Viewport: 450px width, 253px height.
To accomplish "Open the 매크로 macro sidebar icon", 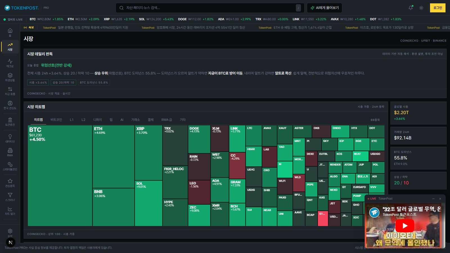I will [10, 63].
